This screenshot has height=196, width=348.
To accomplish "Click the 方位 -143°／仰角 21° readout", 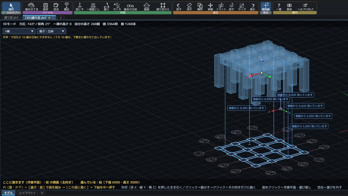I will pyautogui.click(x=35, y=24).
